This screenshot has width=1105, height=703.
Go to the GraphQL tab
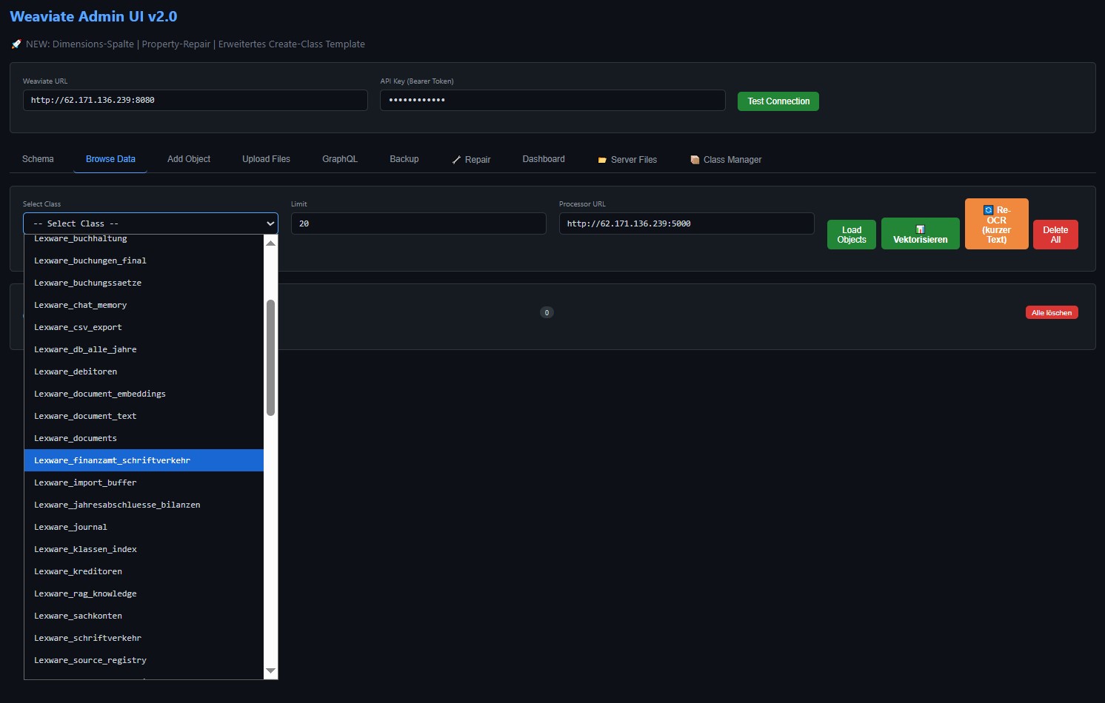(x=340, y=159)
